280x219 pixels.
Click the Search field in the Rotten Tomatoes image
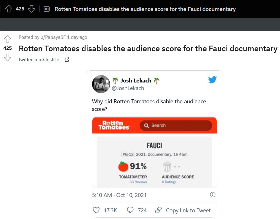[x=176, y=126]
